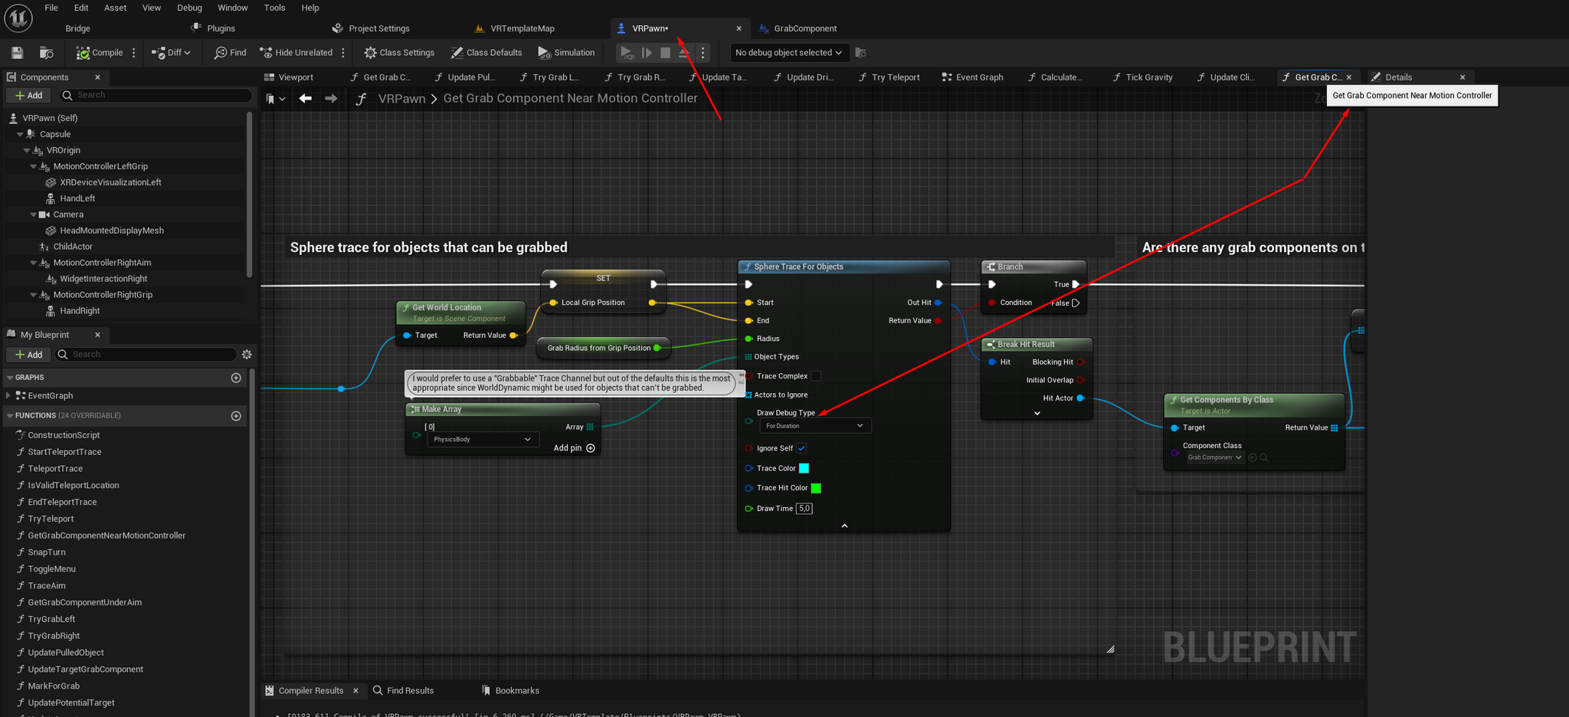This screenshot has width=1569, height=717.
Task: Enable the Trace Complex checkbox
Action: coord(816,376)
